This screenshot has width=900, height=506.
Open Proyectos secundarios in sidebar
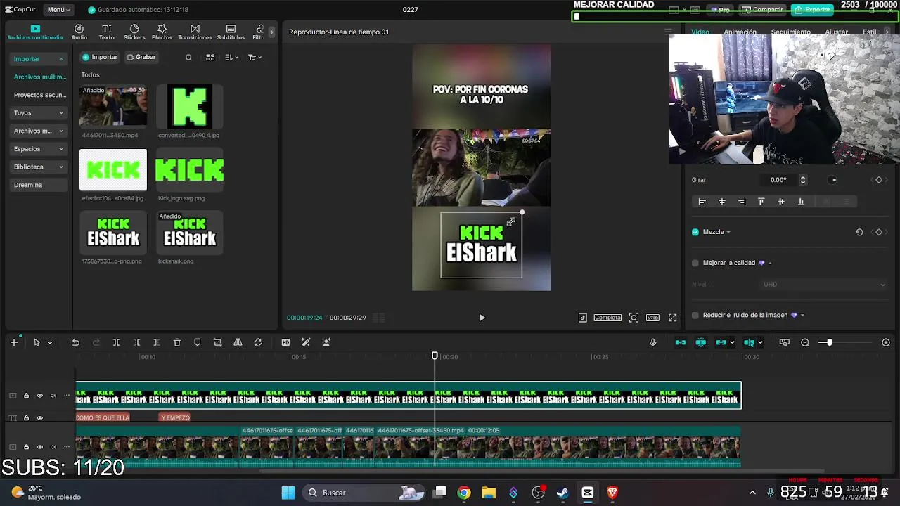[x=39, y=95]
